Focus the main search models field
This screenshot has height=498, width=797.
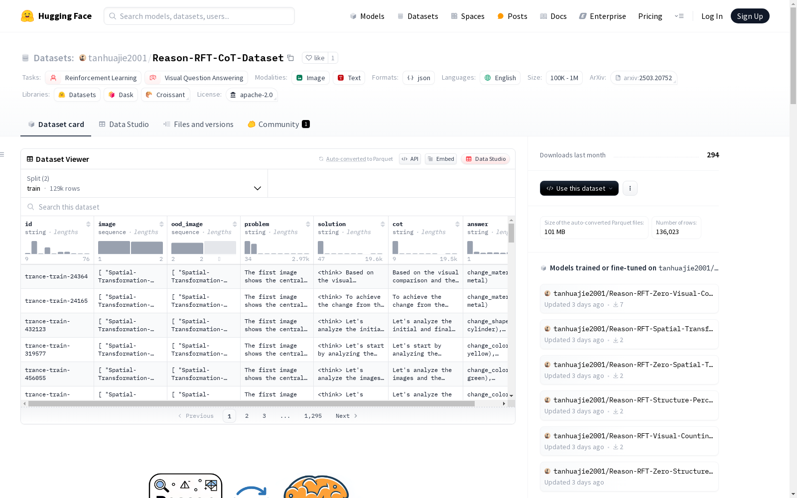click(x=199, y=16)
